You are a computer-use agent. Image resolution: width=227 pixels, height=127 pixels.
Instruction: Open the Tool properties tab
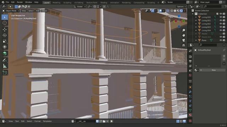(x=190, y=51)
